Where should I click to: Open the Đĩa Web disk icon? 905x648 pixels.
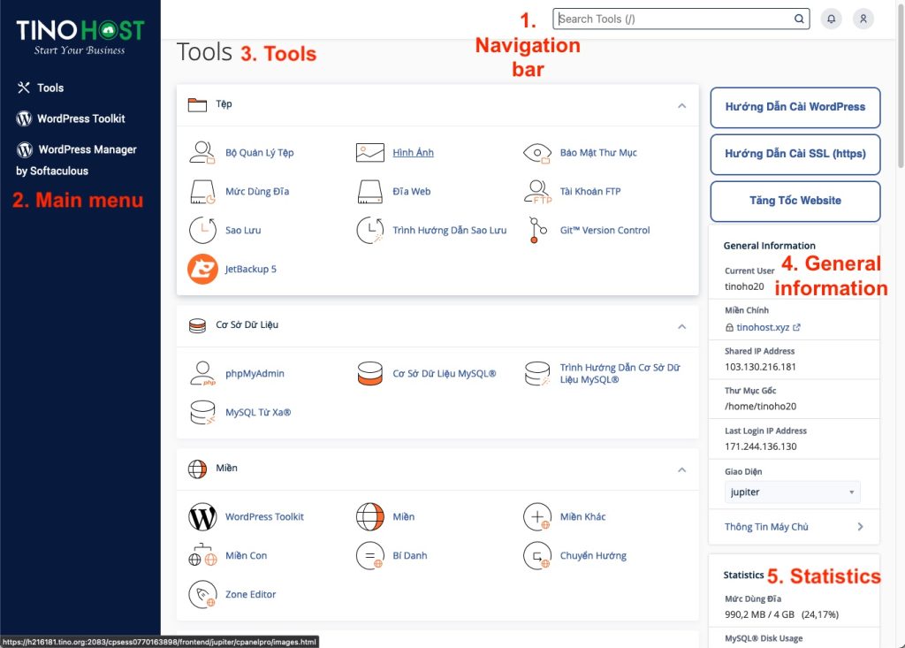[370, 192]
